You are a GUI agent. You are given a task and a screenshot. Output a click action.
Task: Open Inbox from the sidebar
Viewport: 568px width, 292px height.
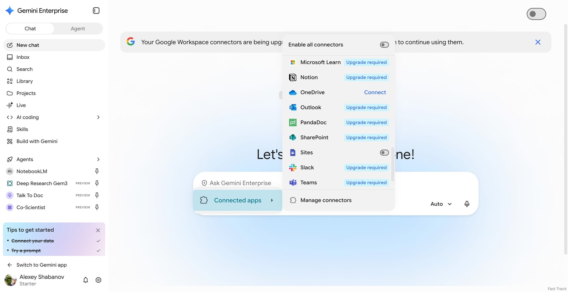(x=54, y=57)
